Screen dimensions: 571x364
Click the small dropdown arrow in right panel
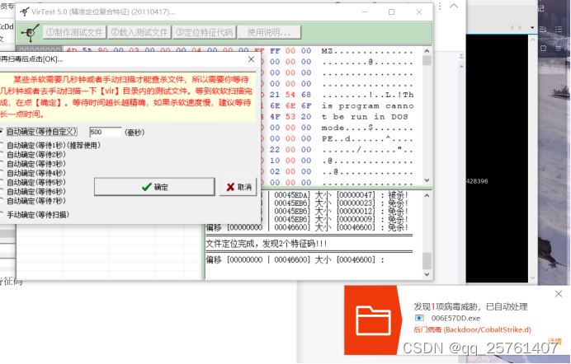click(532, 28)
